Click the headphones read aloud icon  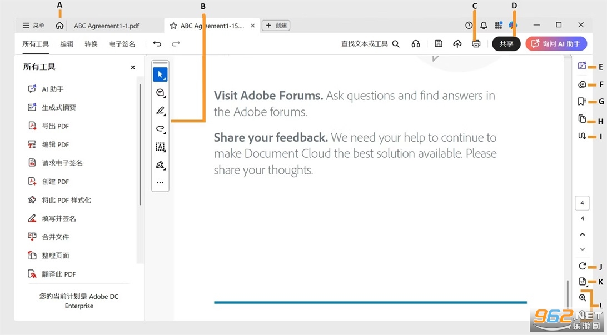pos(416,44)
